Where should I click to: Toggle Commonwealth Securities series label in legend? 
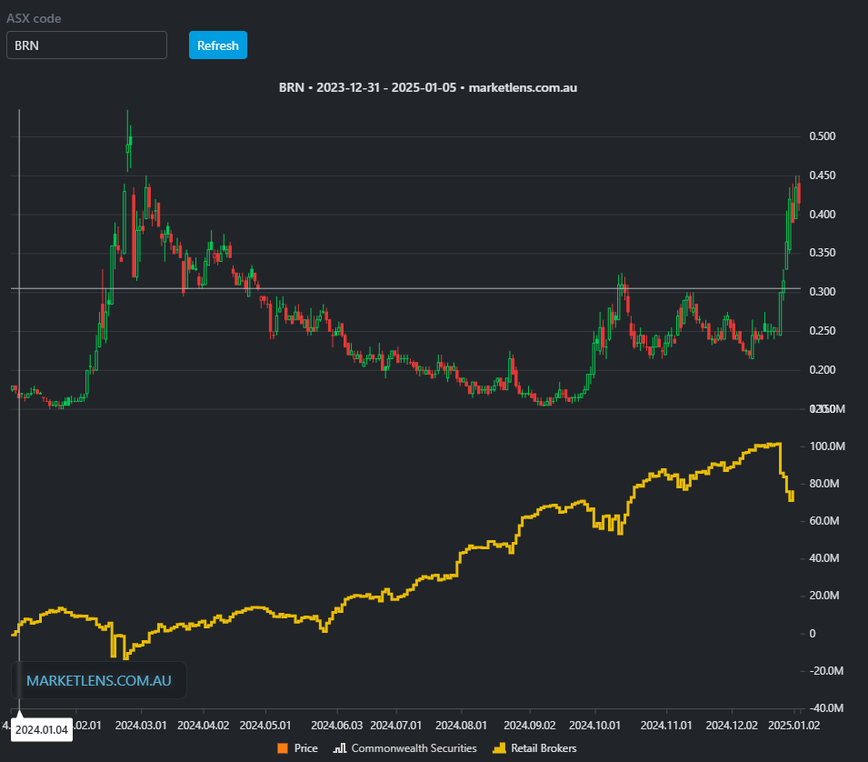[x=414, y=748]
